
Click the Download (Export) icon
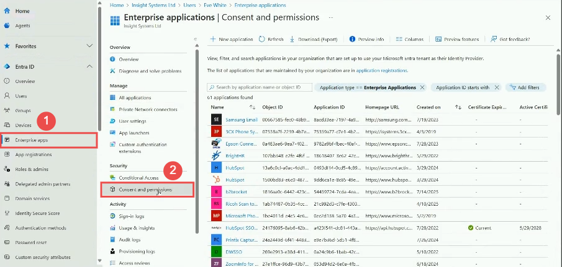pos(292,39)
